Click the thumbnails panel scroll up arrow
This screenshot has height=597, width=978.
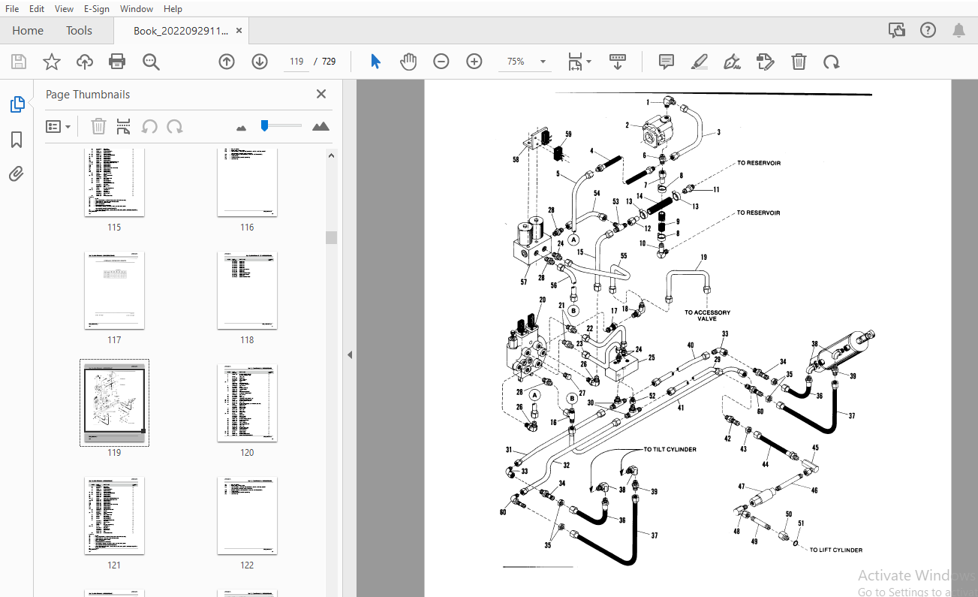tap(331, 155)
